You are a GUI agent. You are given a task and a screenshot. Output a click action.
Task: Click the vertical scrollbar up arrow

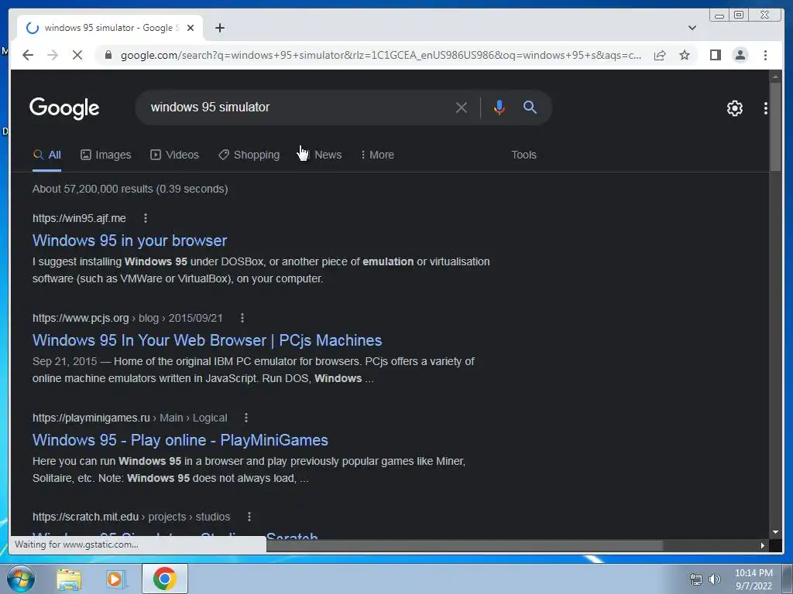tap(775, 77)
